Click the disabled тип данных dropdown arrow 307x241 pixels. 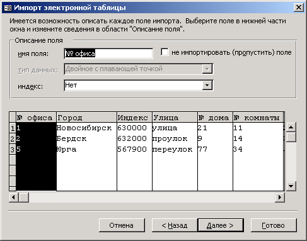pos(207,69)
